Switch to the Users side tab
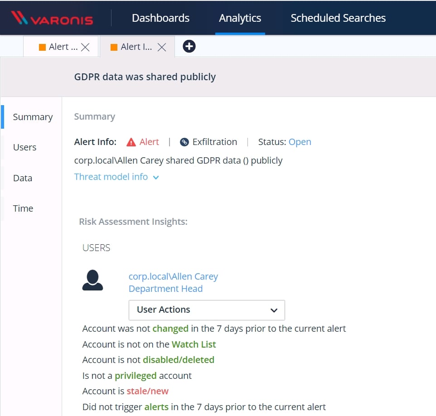This screenshot has width=436, height=416. (x=24, y=147)
